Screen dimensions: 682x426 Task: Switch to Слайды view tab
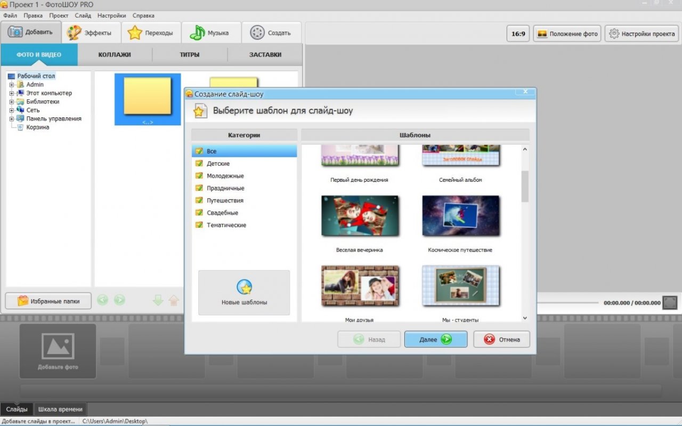coord(17,409)
